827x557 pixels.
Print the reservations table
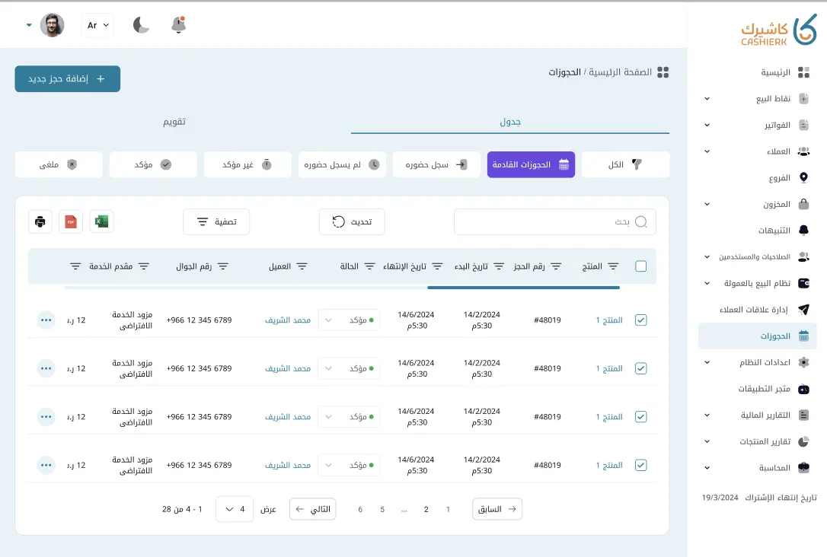pyautogui.click(x=40, y=221)
